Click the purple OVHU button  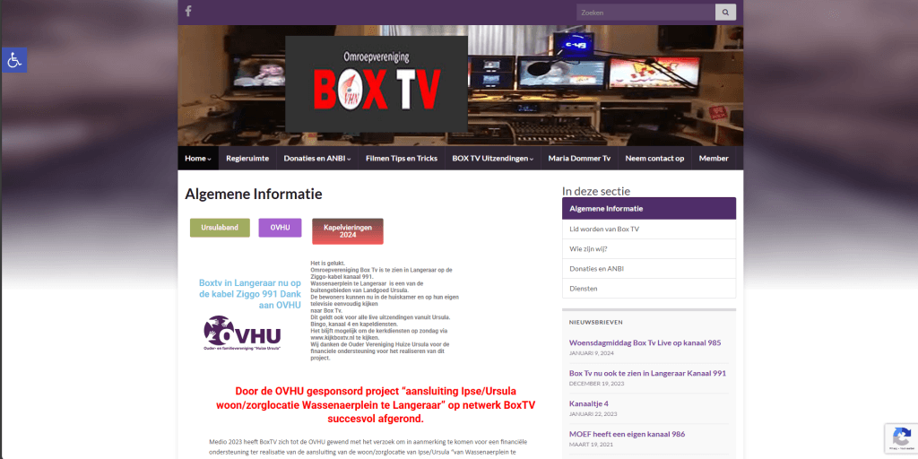pos(280,228)
